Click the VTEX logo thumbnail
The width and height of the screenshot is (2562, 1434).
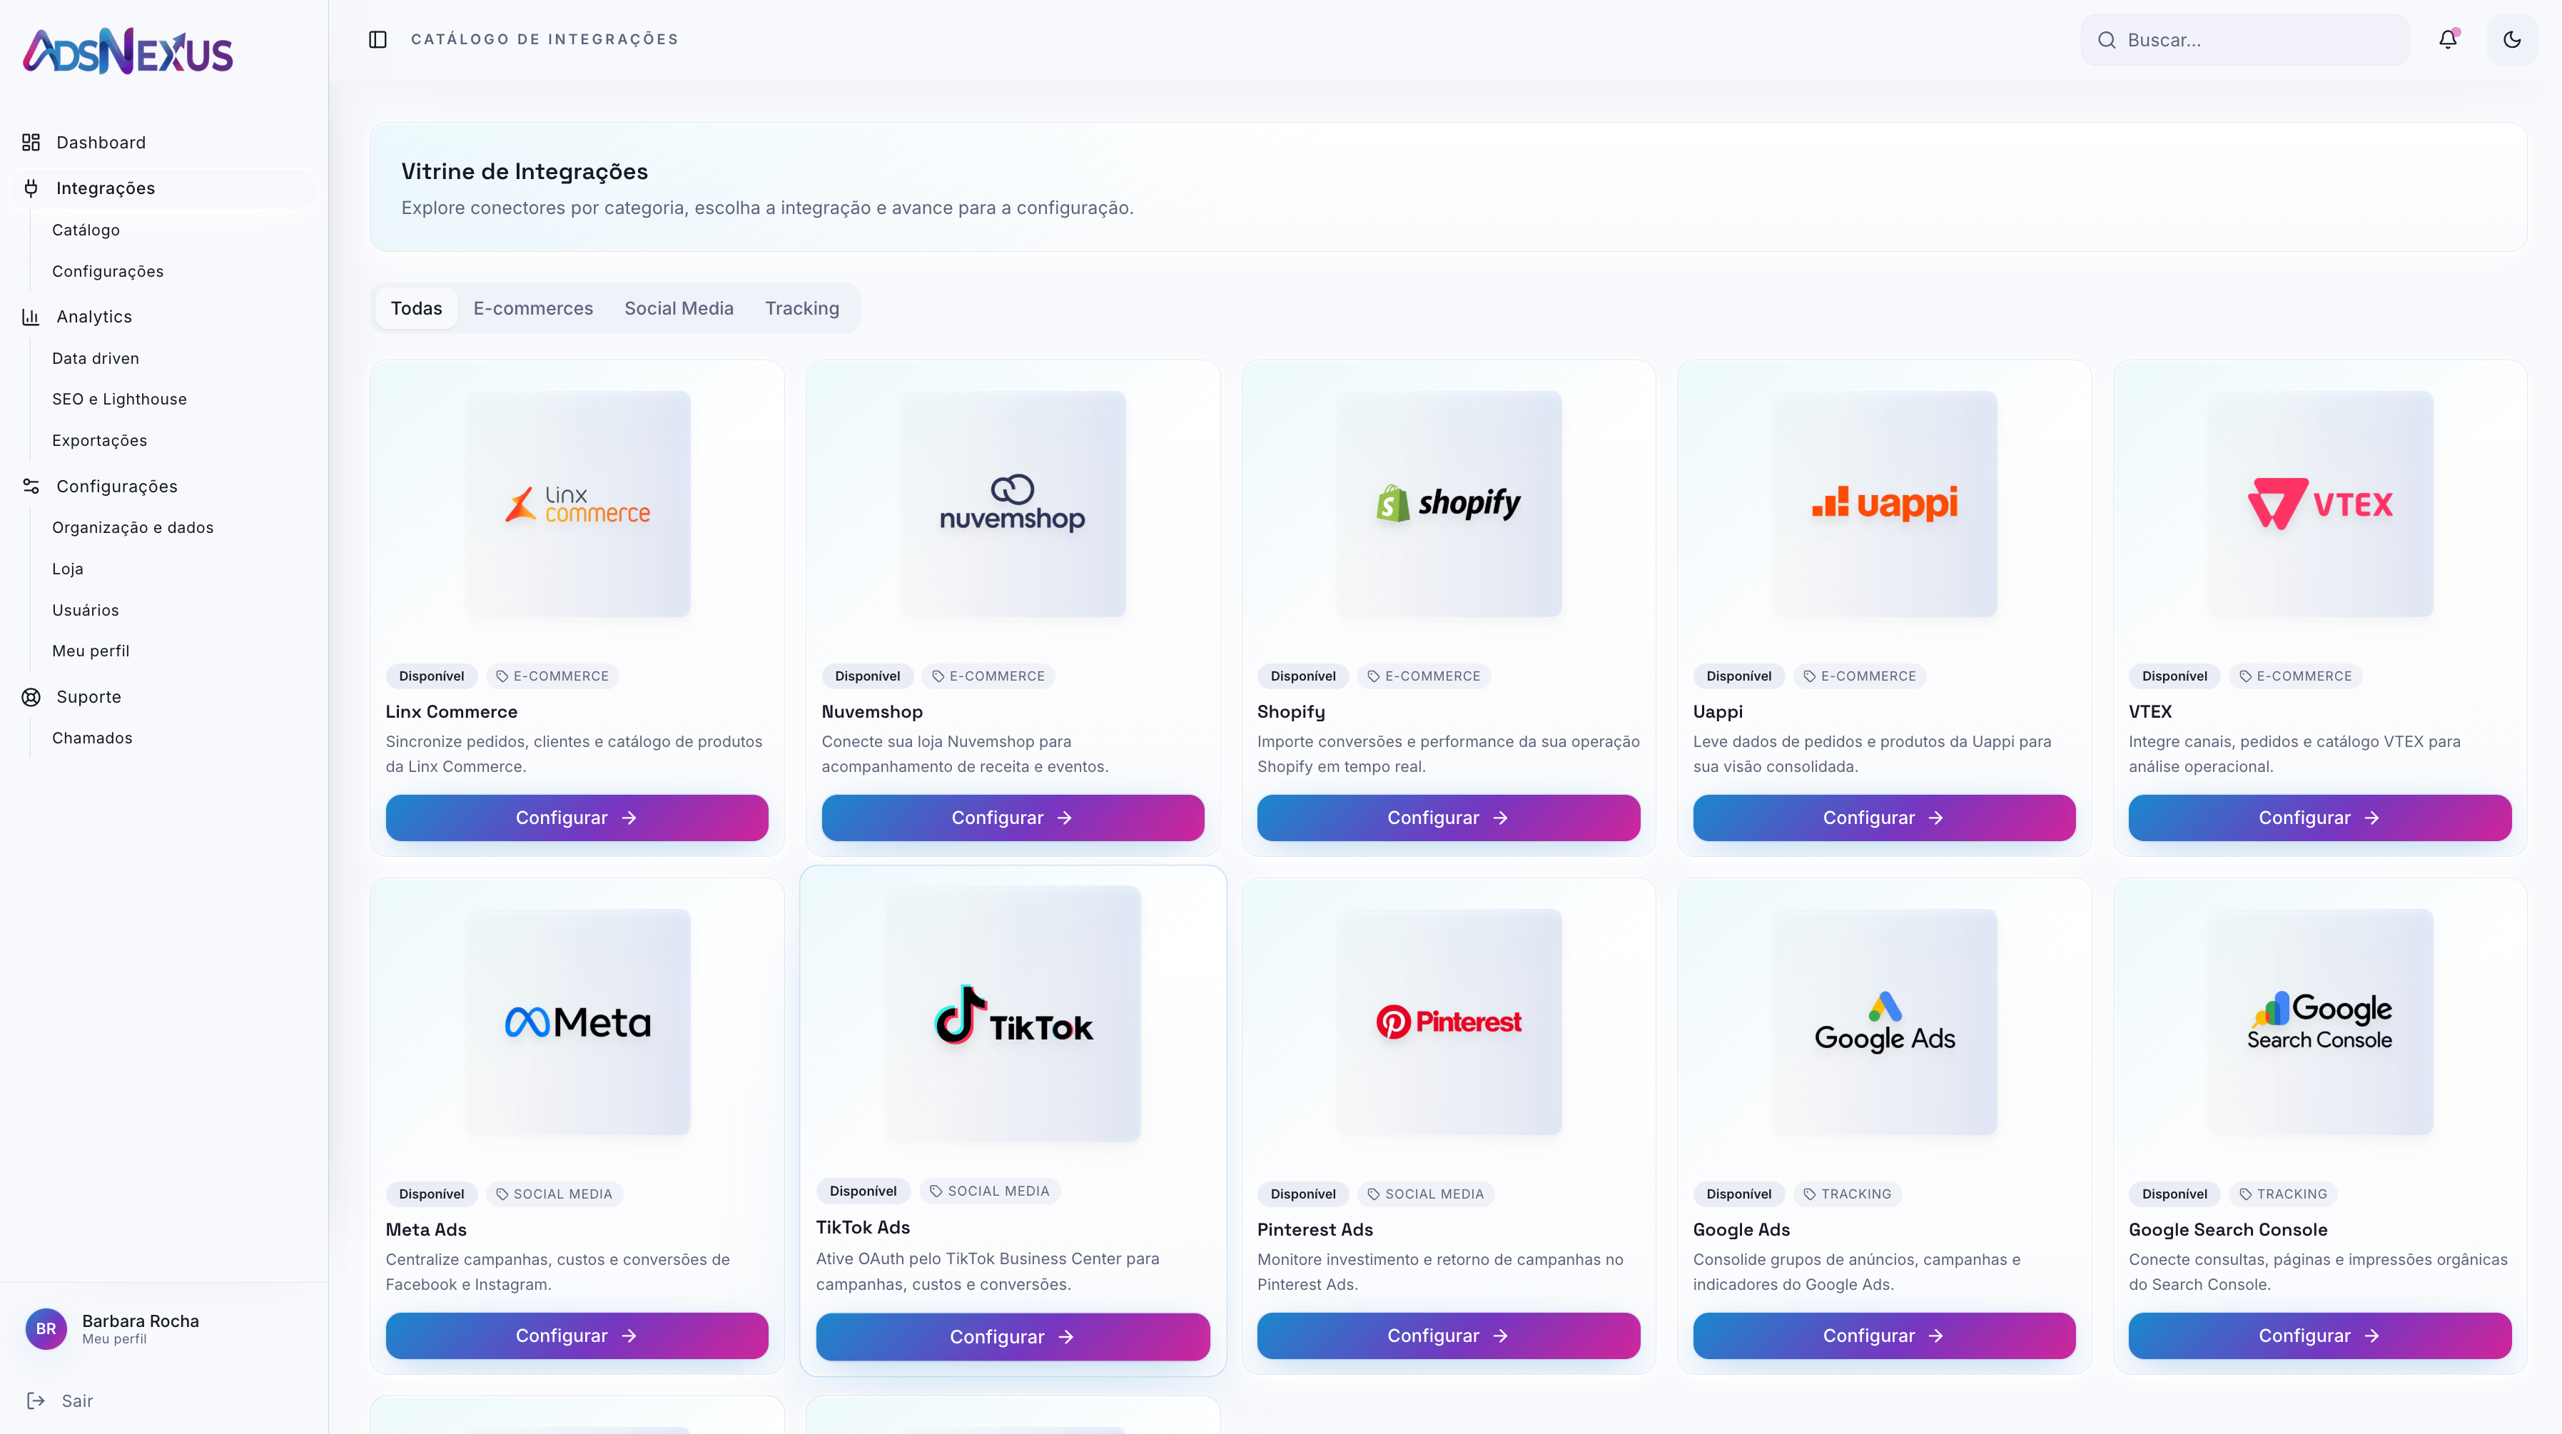(2319, 504)
